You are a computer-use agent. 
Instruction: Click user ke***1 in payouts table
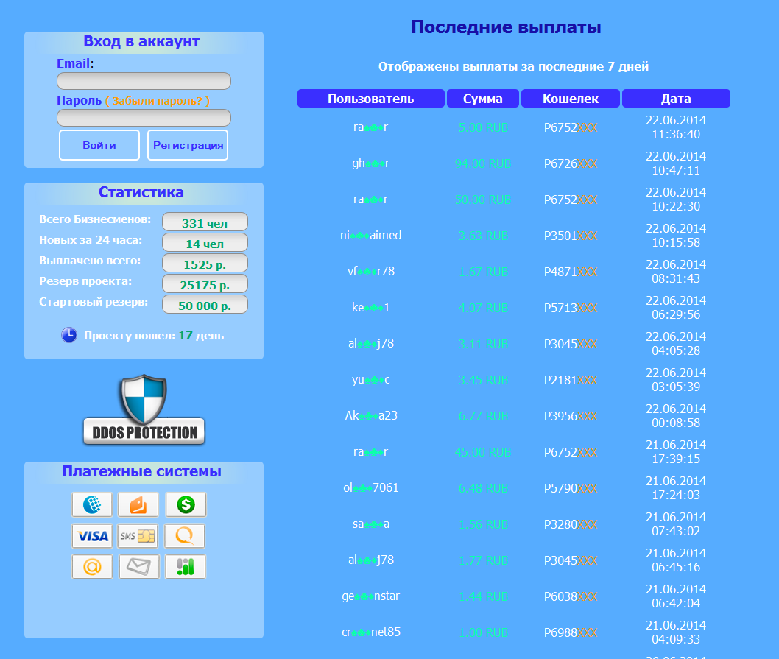pyautogui.click(x=370, y=308)
